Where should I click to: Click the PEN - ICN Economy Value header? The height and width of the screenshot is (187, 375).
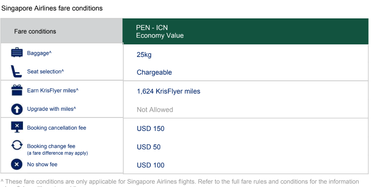click(x=160, y=31)
